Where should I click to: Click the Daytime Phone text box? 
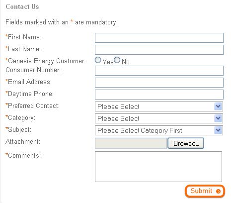coord(159,95)
